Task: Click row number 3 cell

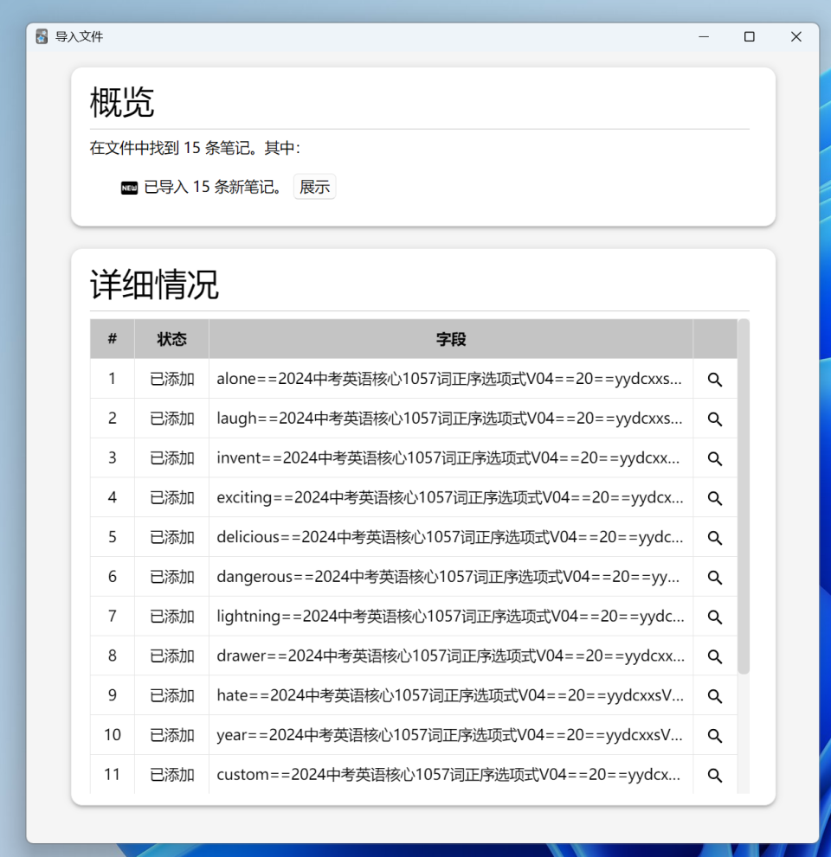Action: point(113,458)
